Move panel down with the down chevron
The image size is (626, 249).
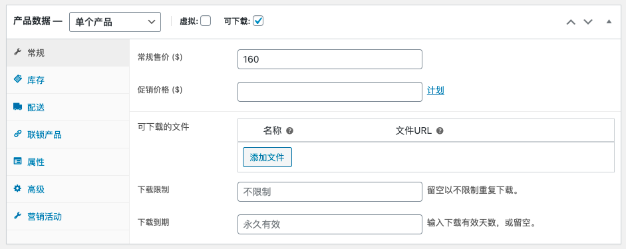[x=588, y=21]
